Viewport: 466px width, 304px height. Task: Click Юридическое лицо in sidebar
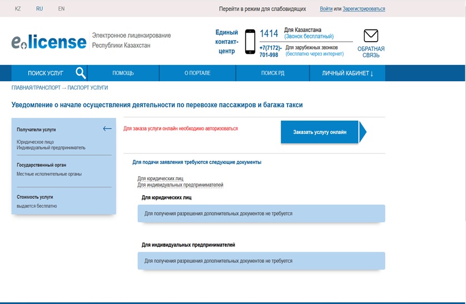(35, 142)
